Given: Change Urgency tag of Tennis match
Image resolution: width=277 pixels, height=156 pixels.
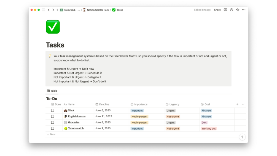Looking at the screenshot, I should tap(173, 128).
